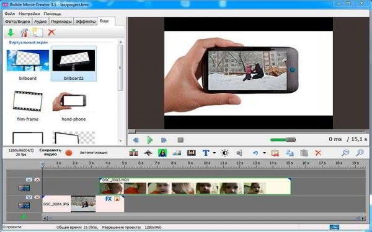Switch to the Переходы tab
This screenshot has height=232, width=372.
pyautogui.click(x=61, y=21)
